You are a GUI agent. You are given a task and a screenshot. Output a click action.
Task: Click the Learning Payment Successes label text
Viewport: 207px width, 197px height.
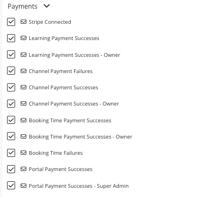64,38
